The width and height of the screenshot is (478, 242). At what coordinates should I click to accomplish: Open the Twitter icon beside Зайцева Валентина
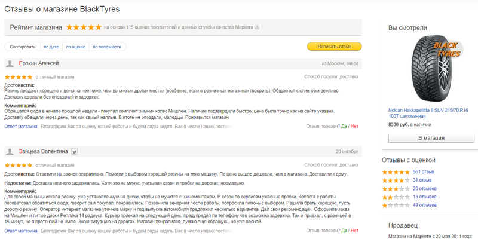coord(74,152)
